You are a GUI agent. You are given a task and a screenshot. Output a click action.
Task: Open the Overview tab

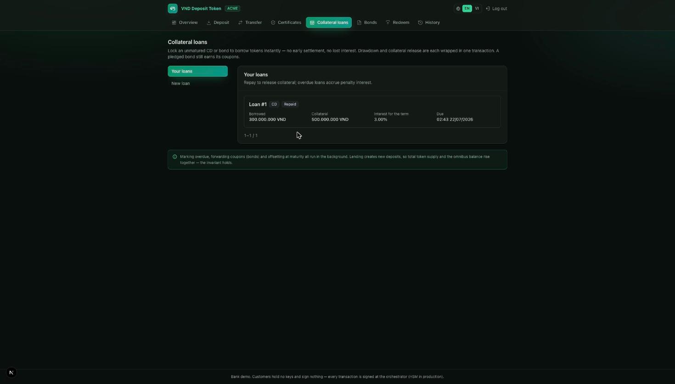(x=185, y=23)
